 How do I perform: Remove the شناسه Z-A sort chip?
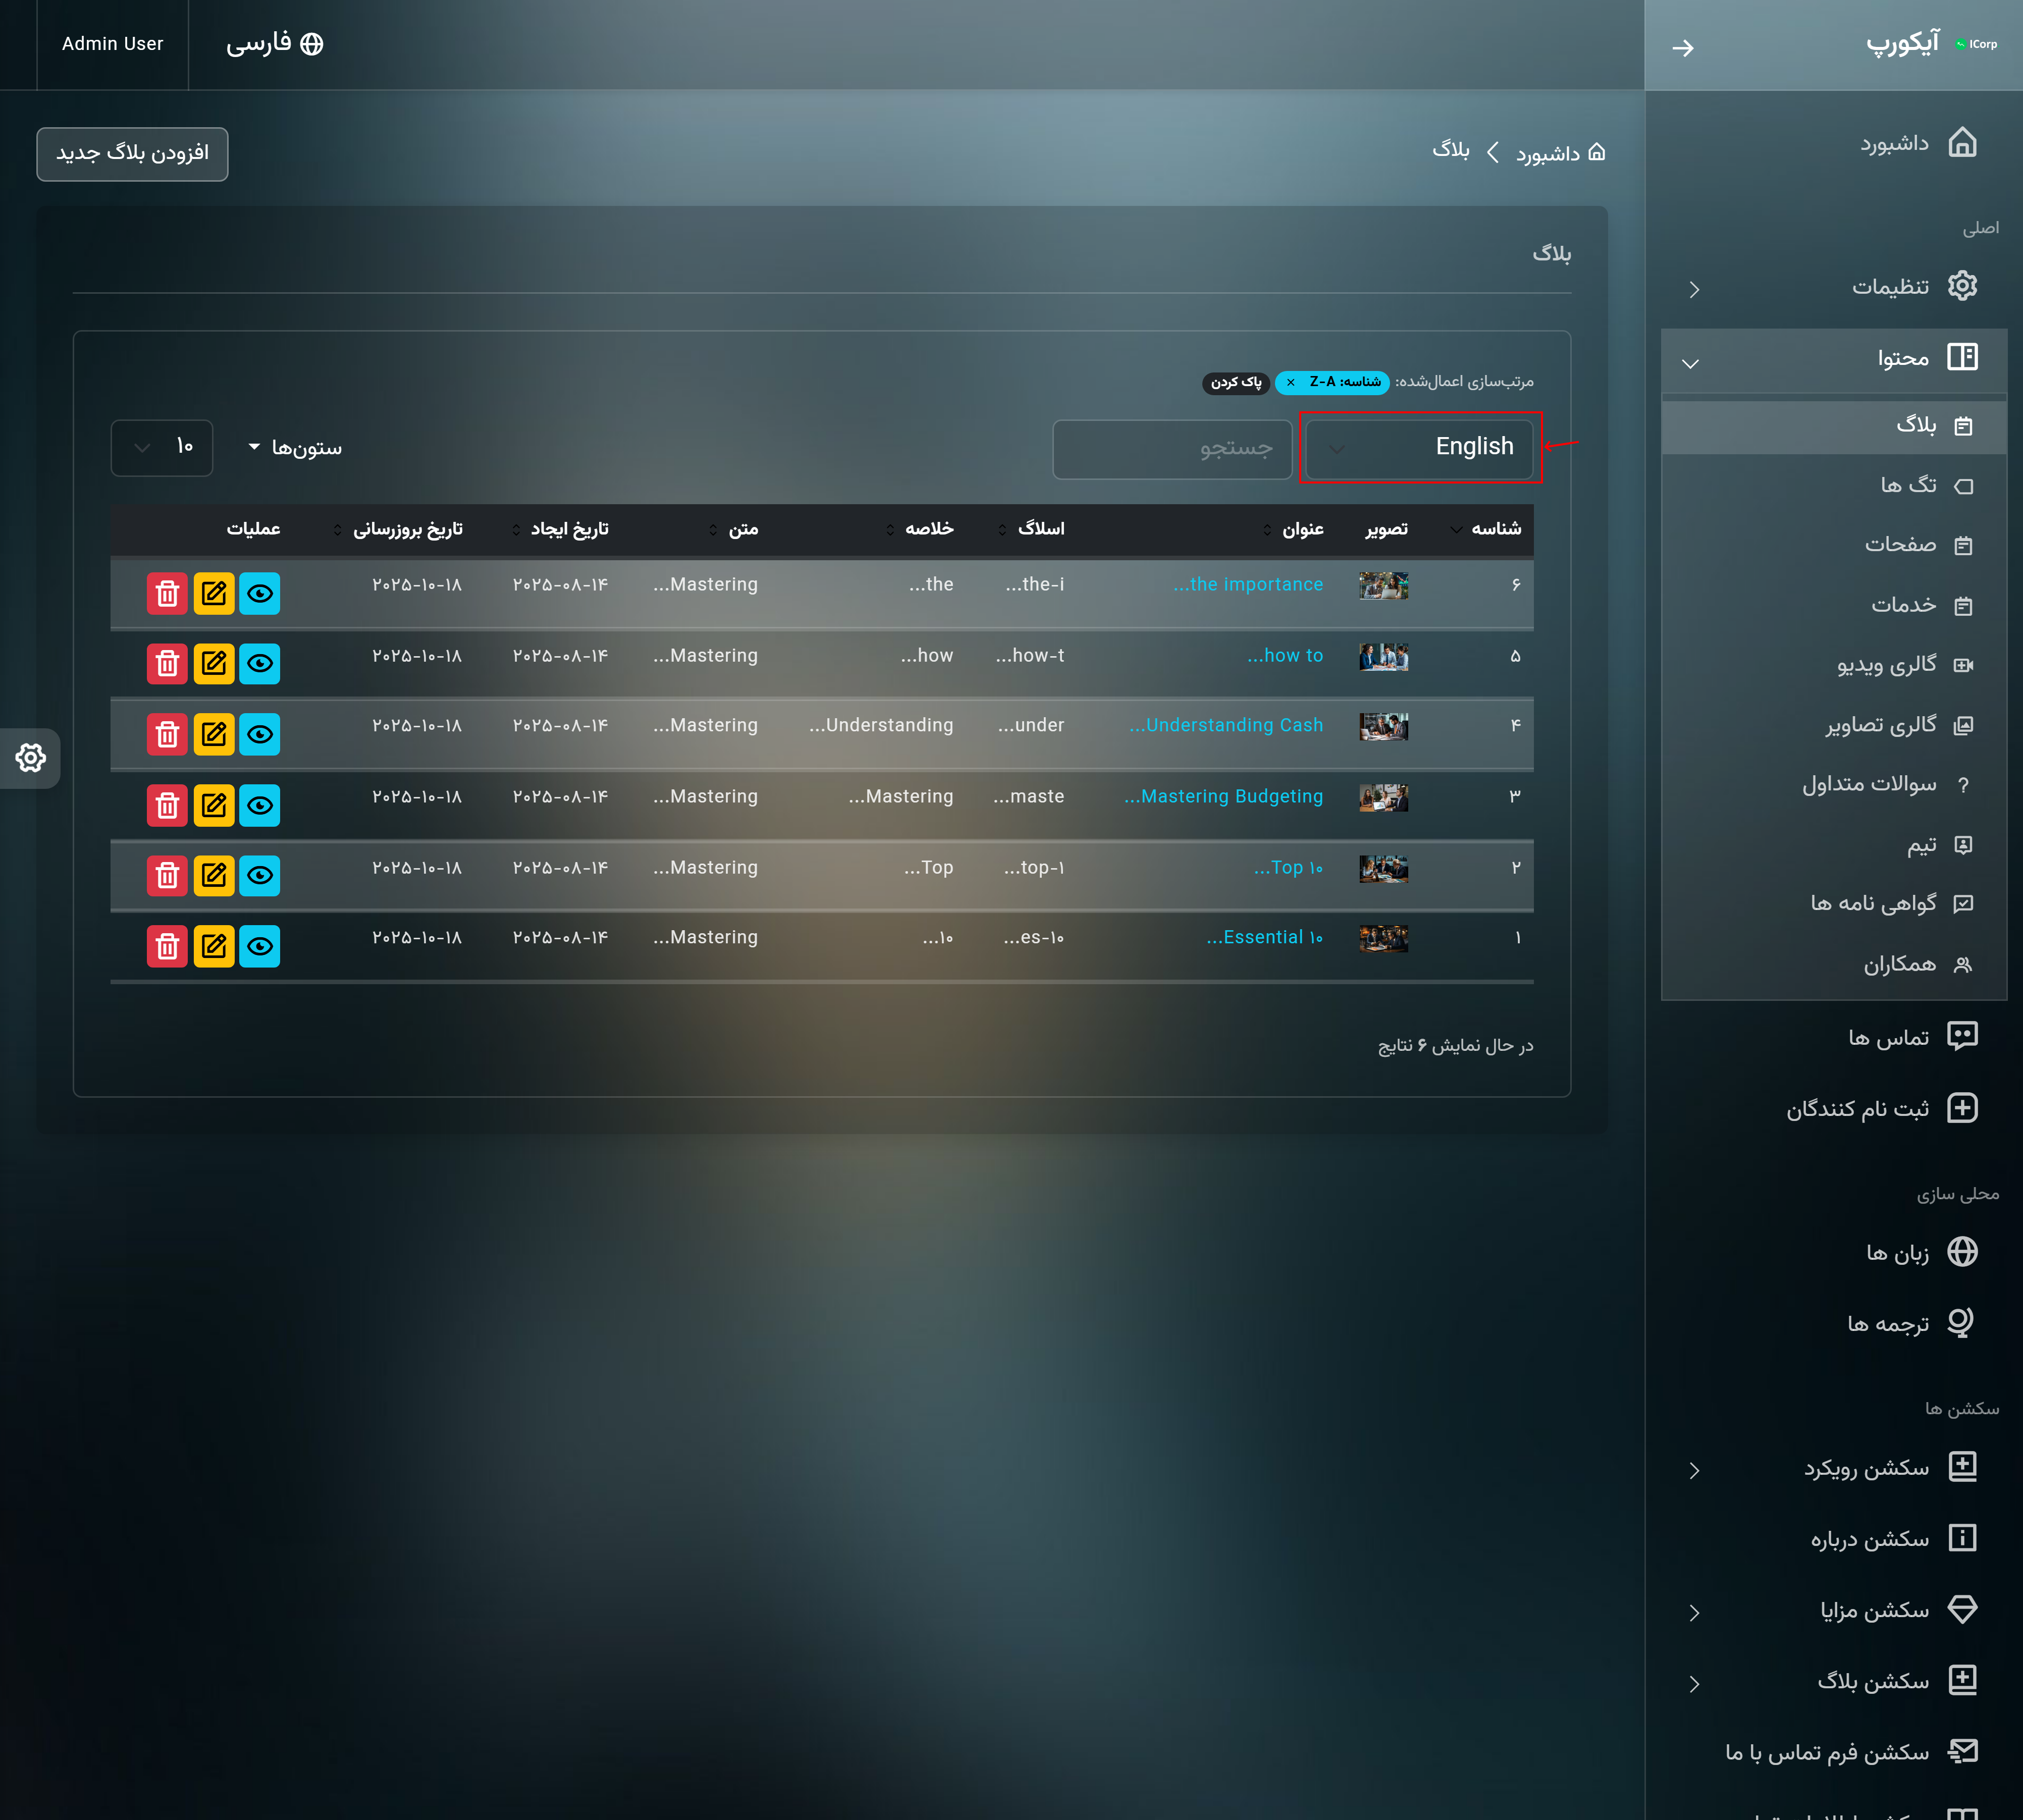[x=1291, y=382]
